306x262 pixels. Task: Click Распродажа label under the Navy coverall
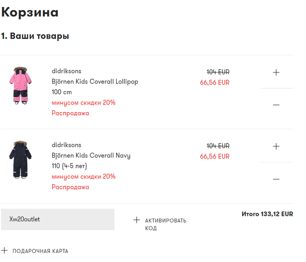tap(70, 187)
